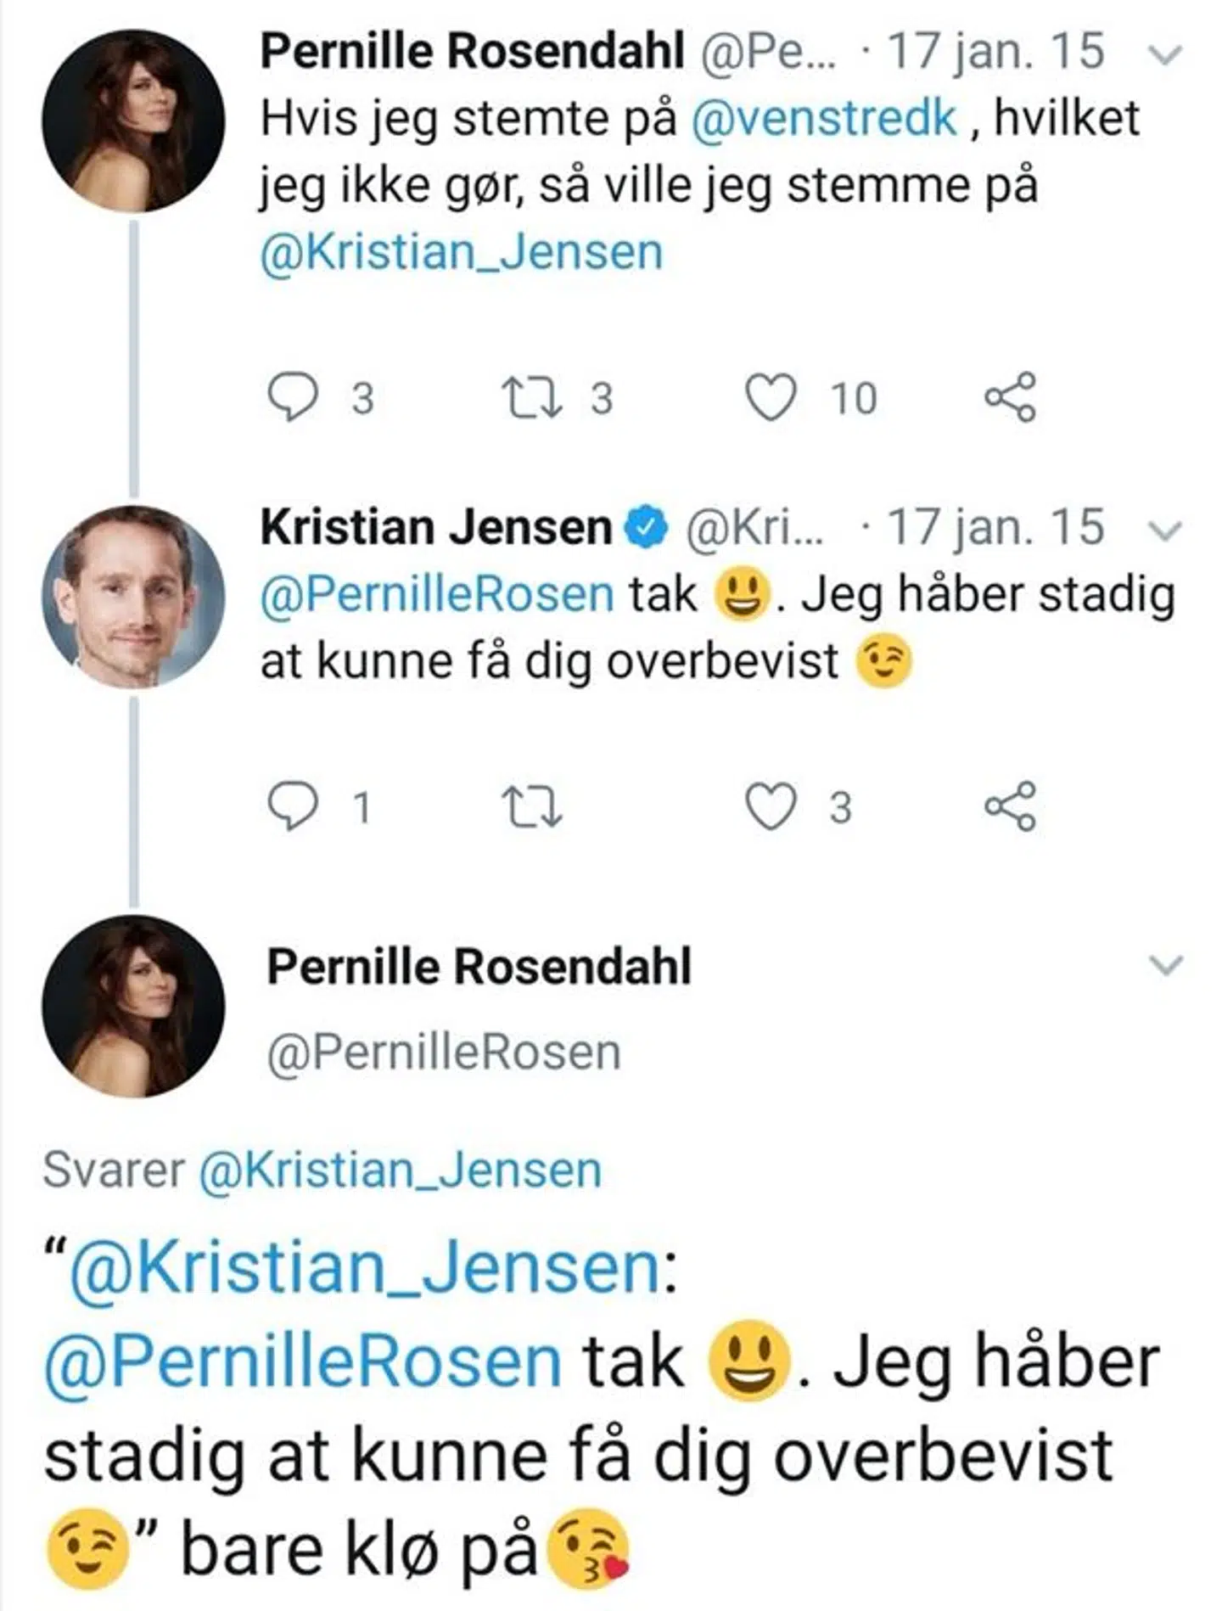
Task: Share Pernille Rosendahl's first tweet
Action: pyautogui.click(x=1010, y=396)
